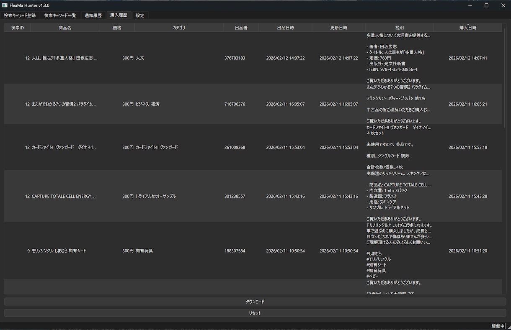Minimize the FleaMa Hunter window
The width and height of the screenshot is (511, 330).
469,5
